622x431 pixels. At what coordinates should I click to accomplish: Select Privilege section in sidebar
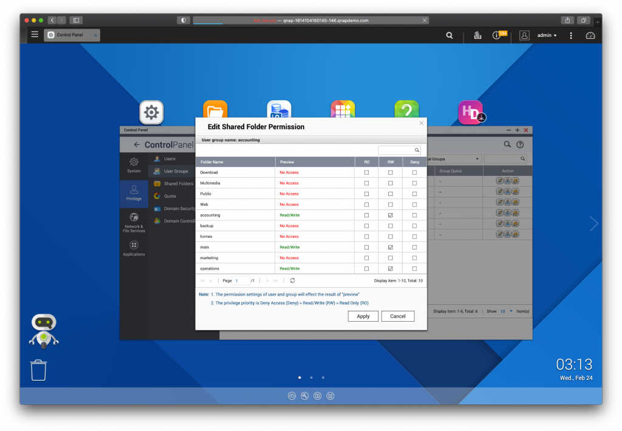(134, 193)
